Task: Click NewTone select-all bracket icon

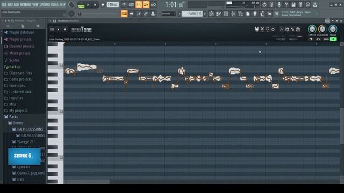Action: [268, 29]
